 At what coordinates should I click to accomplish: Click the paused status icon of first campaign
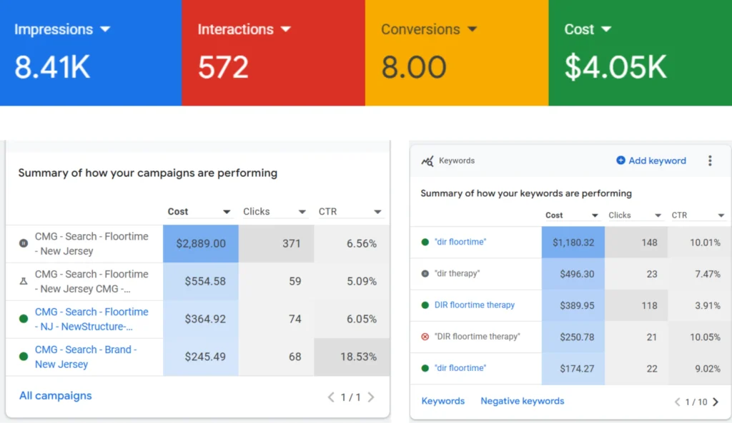point(24,243)
